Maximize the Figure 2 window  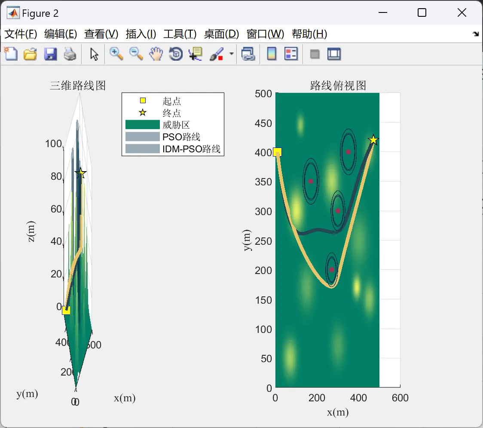(422, 12)
